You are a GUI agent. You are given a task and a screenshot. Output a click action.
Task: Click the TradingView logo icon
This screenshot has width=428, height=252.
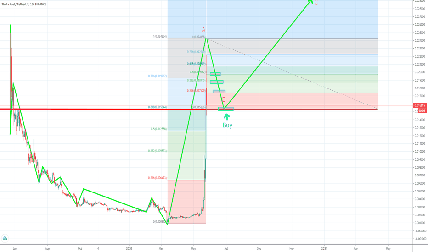tap(5, 238)
